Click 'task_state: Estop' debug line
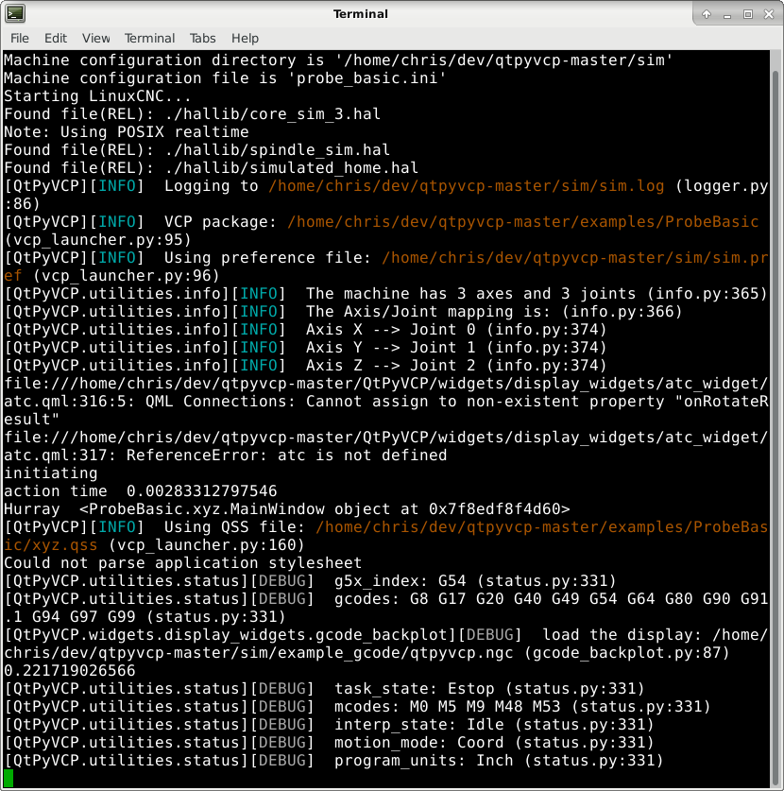784x791 pixels. (x=324, y=689)
